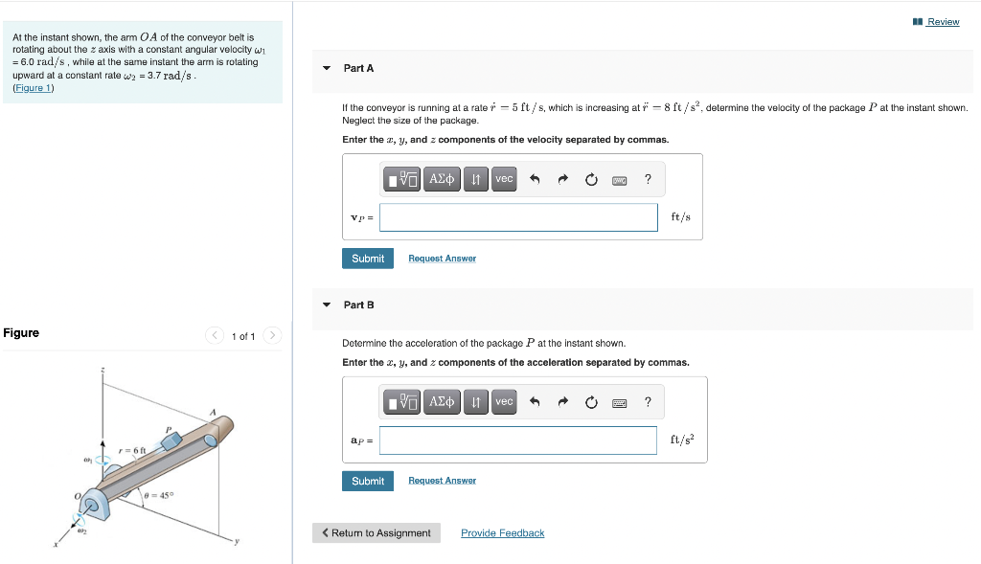Open the Greek symbols palette in Part A

coord(441,179)
